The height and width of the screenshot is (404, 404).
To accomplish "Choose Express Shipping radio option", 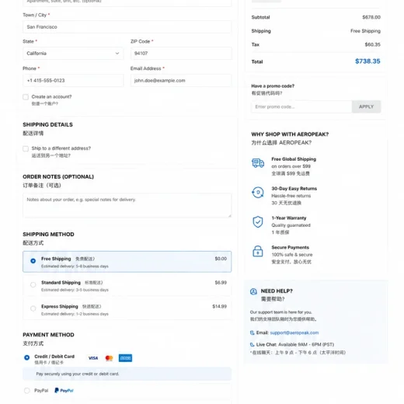I will point(33,308).
